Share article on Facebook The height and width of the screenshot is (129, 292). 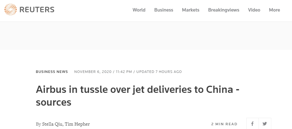pyautogui.click(x=252, y=124)
